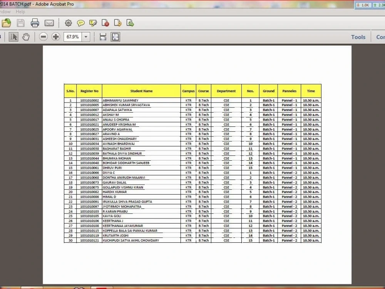Click register number 1031010061
The width and height of the screenshot is (385, 289).
89,168
